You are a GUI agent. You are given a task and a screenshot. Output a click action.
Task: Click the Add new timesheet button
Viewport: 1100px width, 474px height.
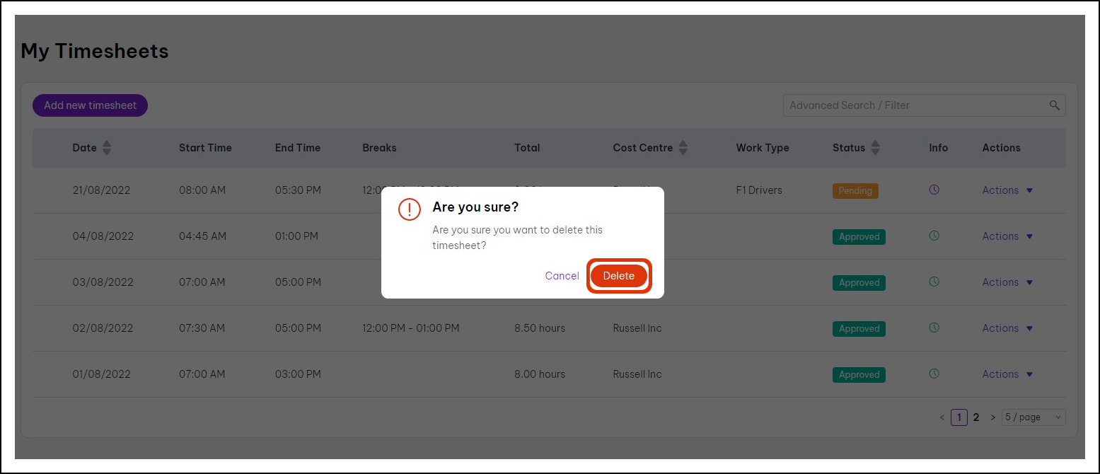90,105
